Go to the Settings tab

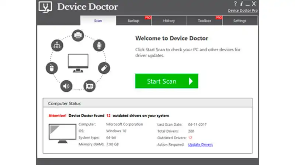(x=240, y=21)
